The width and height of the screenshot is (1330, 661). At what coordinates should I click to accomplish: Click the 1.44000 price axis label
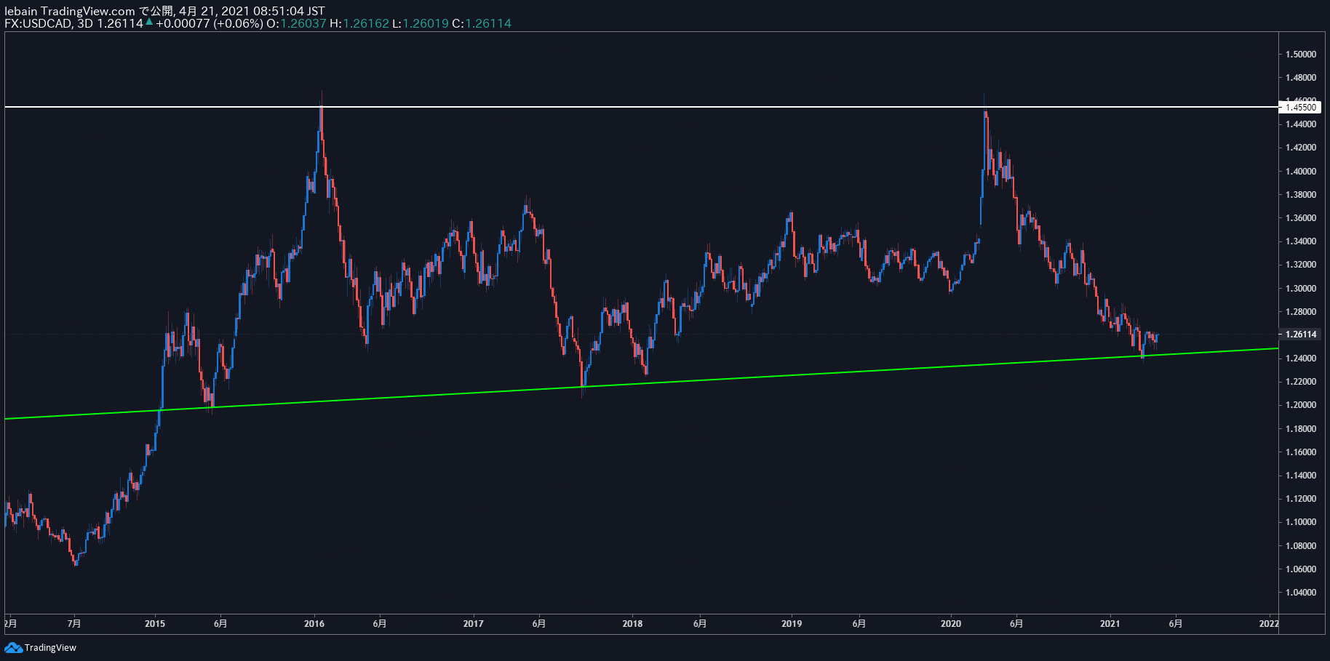click(x=1301, y=124)
